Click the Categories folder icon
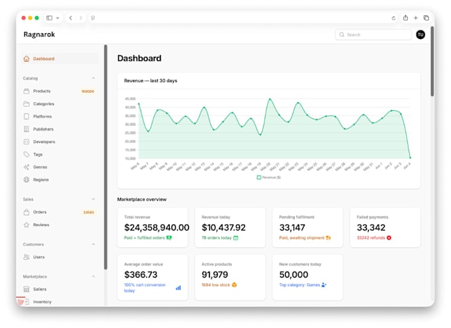The height and width of the screenshot is (328, 451). click(x=27, y=104)
